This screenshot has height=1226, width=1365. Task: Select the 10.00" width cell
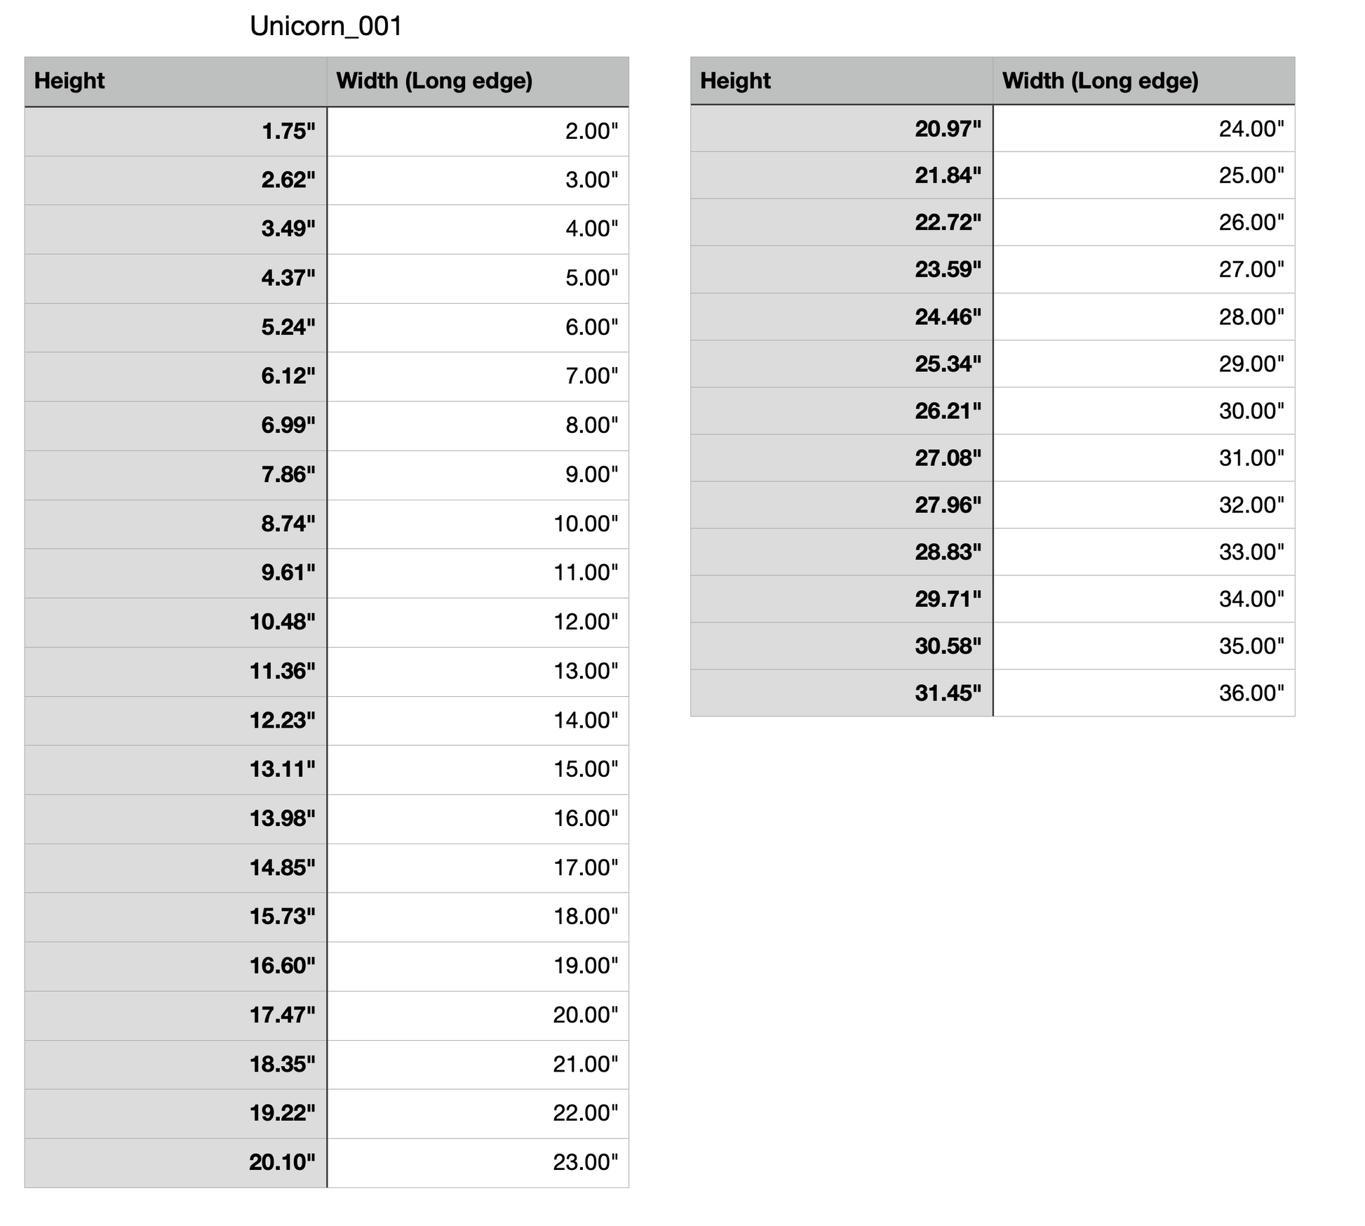pos(478,524)
